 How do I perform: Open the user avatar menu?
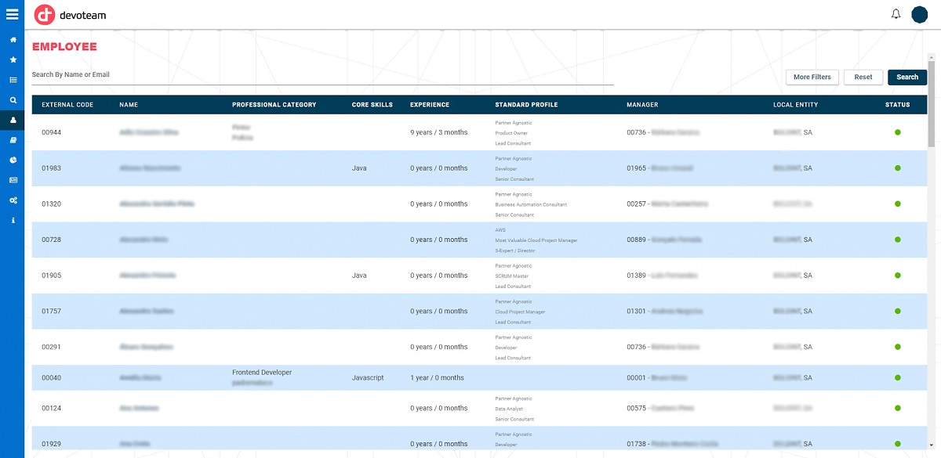tap(919, 14)
